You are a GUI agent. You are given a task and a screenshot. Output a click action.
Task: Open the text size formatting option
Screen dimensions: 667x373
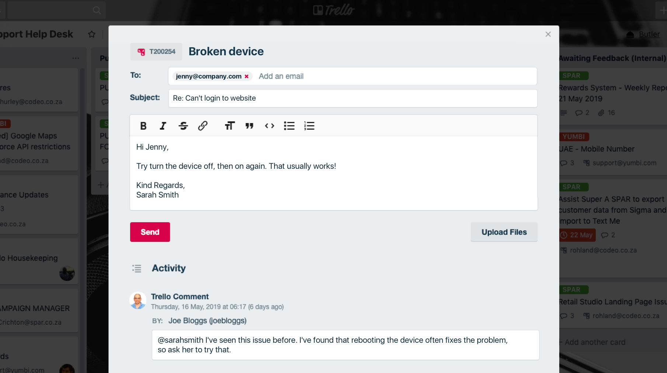coord(229,126)
